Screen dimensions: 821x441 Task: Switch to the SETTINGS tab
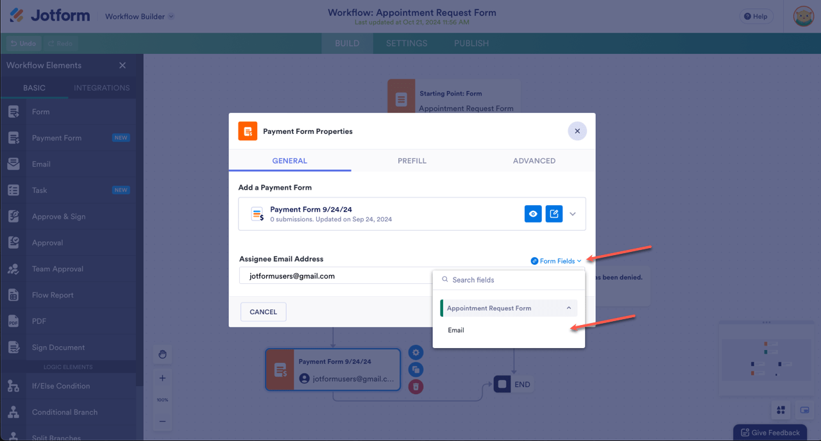click(407, 44)
